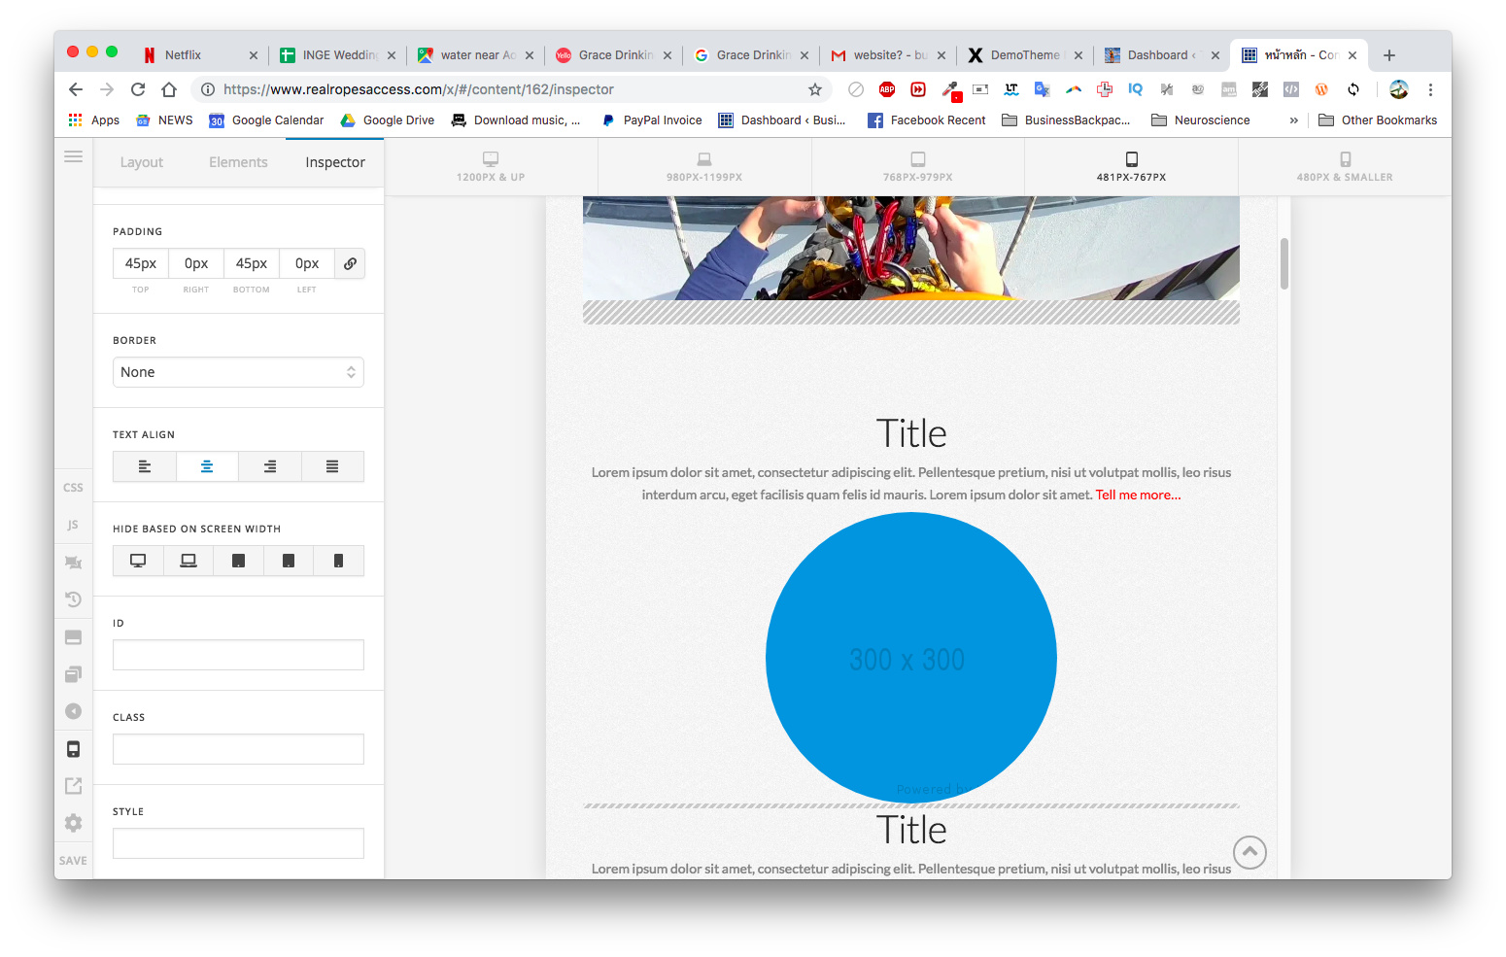Image resolution: width=1506 pixels, height=957 pixels.
Task: Click the STYLE input field
Action: click(x=238, y=843)
